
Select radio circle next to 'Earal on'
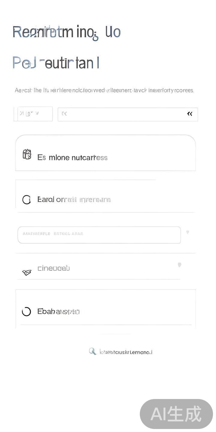[x=27, y=199]
